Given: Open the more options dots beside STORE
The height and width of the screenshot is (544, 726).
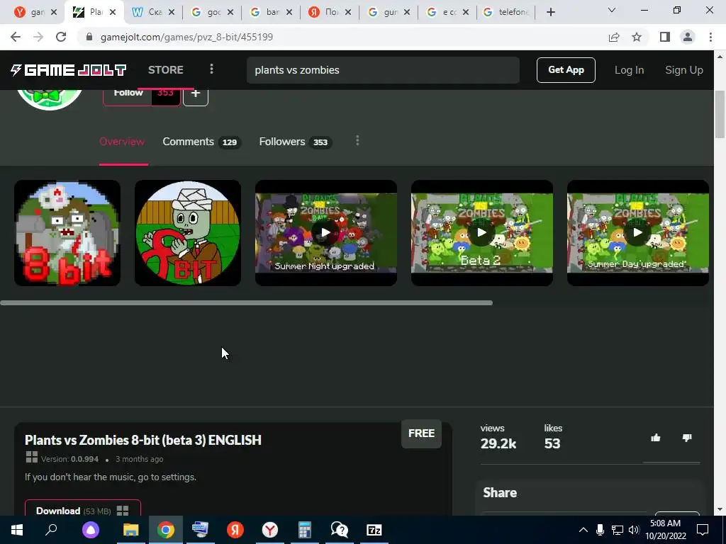Looking at the screenshot, I should click(211, 69).
